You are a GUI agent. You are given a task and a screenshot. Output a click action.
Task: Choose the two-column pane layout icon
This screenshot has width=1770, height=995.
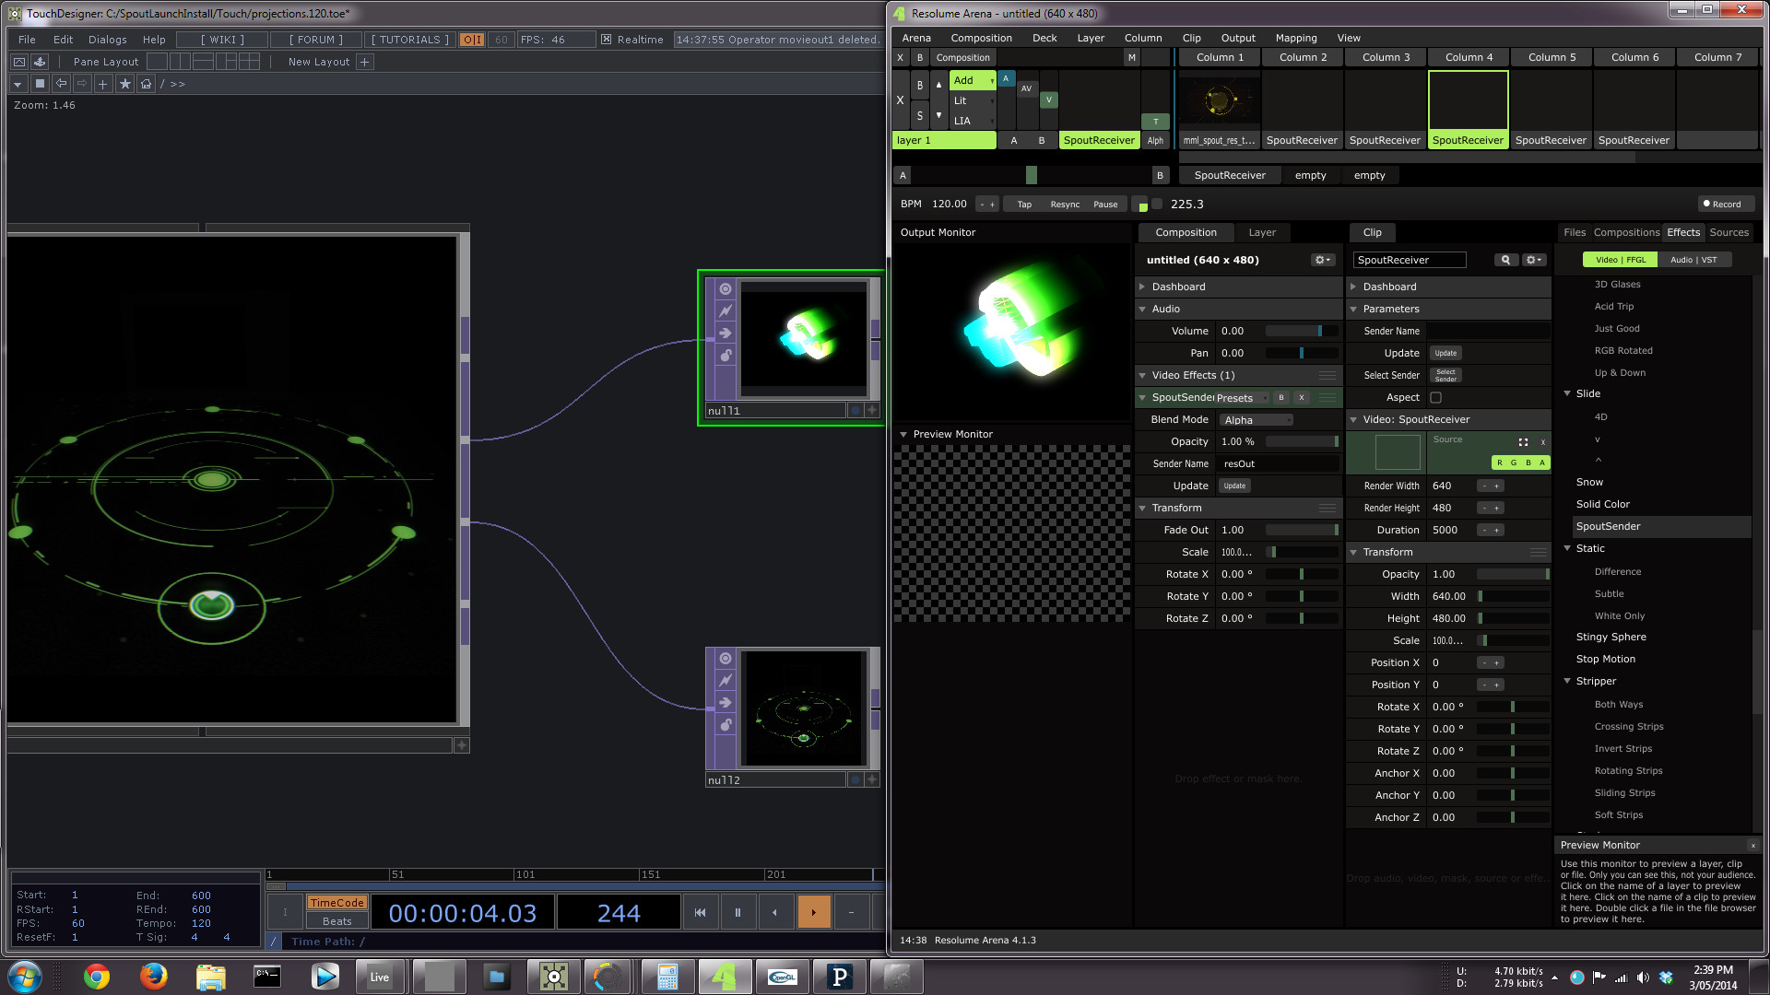181,62
